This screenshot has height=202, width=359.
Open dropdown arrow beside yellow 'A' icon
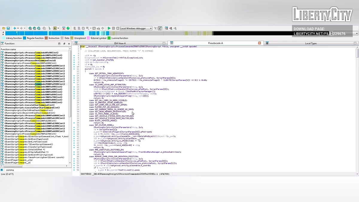(x=58, y=28)
